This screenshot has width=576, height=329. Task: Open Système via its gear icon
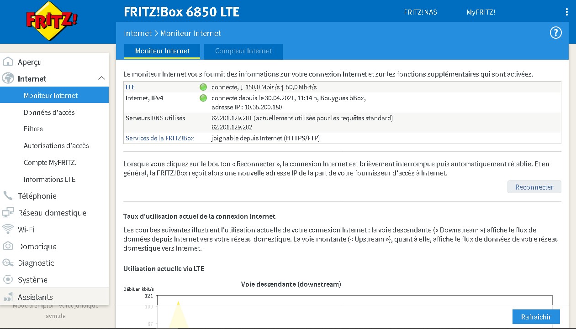point(8,279)
